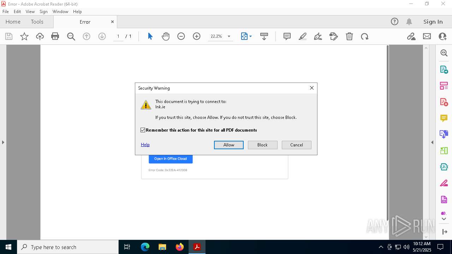The width and height of the screenshot is (452, 254).
Task: Click Open in Office Cloud button
Action: pos(171,159)
